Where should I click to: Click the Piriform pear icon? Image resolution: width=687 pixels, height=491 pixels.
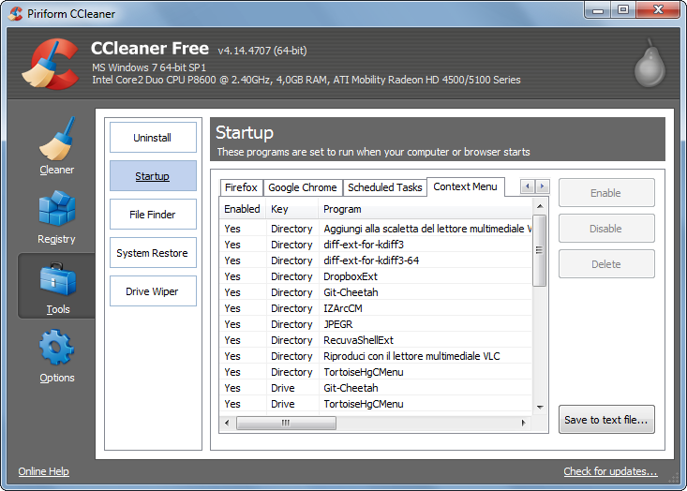pyautogui.click(x=650, y=64)
